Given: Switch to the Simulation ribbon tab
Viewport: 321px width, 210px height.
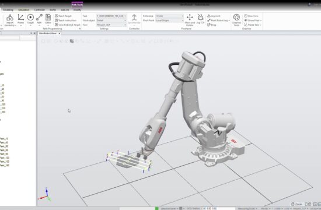Looking at the screenshot, I should tap(24, 10).
